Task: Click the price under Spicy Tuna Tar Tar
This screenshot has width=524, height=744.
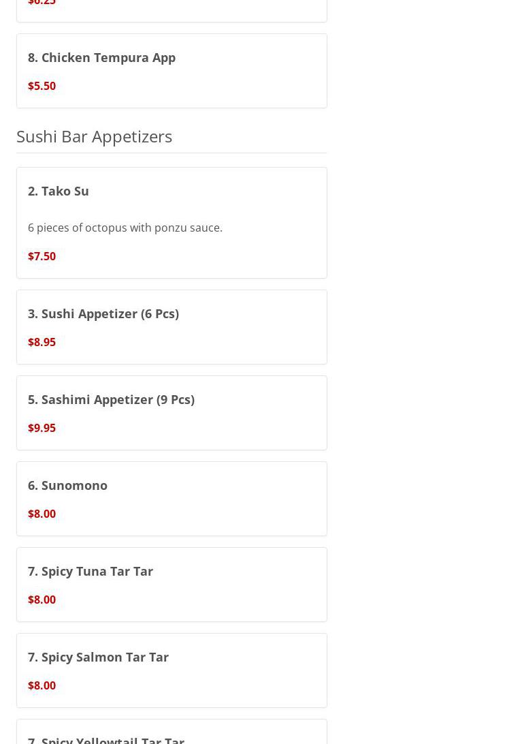Action: coord(42,600)
